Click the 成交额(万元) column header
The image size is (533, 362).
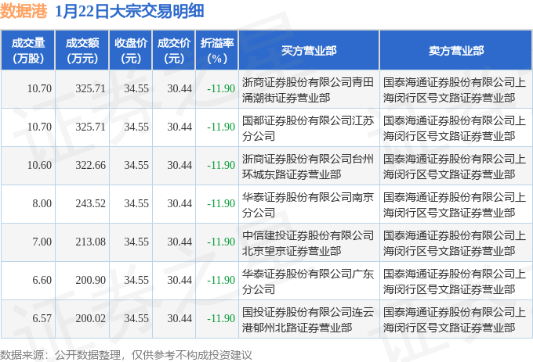(x=82, y=51)
